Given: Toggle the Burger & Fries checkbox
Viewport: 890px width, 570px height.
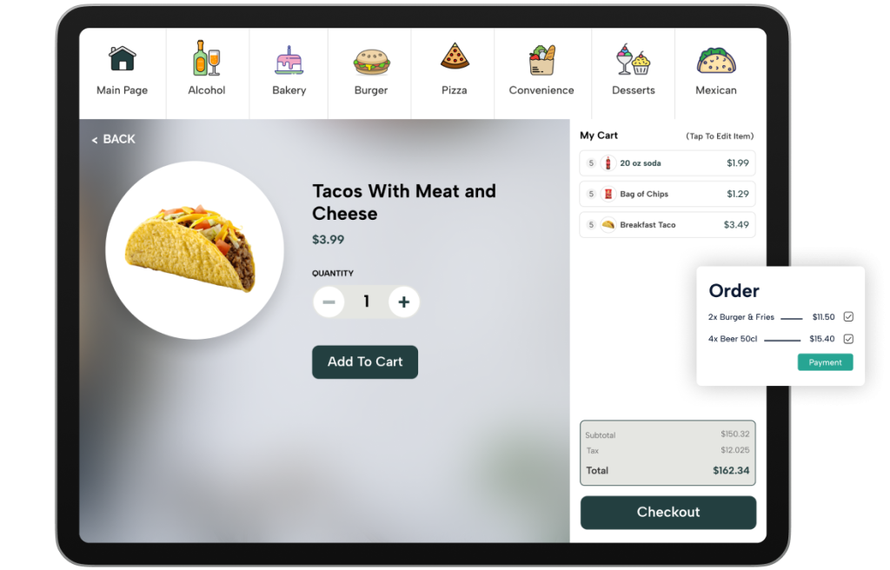Looking at the screenshot, I should (x=848, y=317).
